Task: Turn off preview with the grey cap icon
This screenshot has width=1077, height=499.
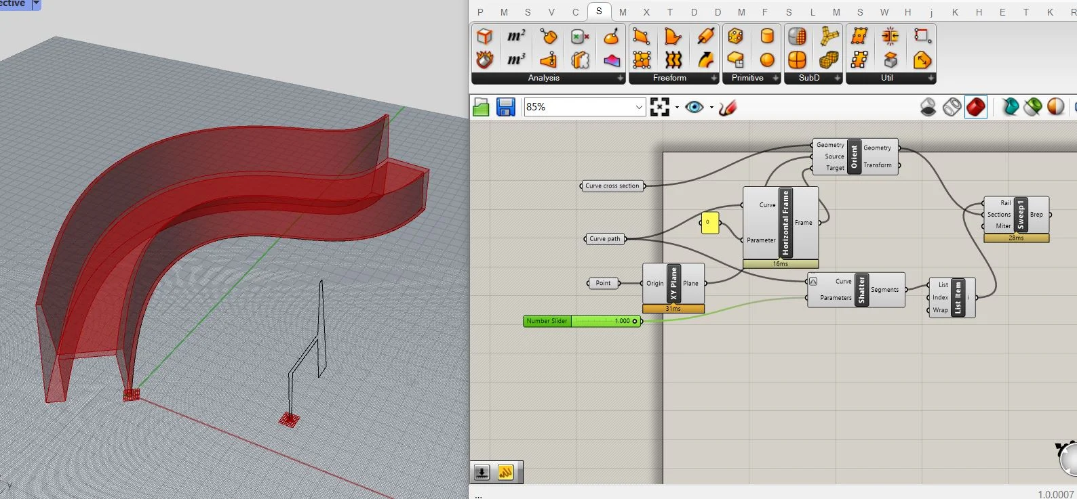Action: tap(928, 107)
